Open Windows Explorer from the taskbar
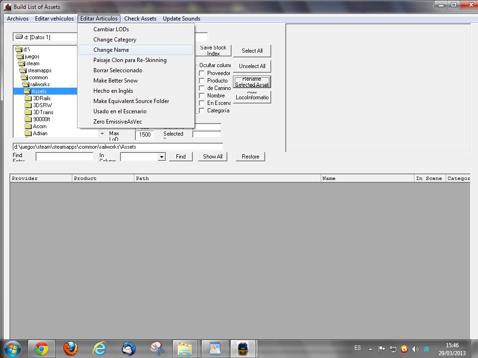 (x=185, y=348)
